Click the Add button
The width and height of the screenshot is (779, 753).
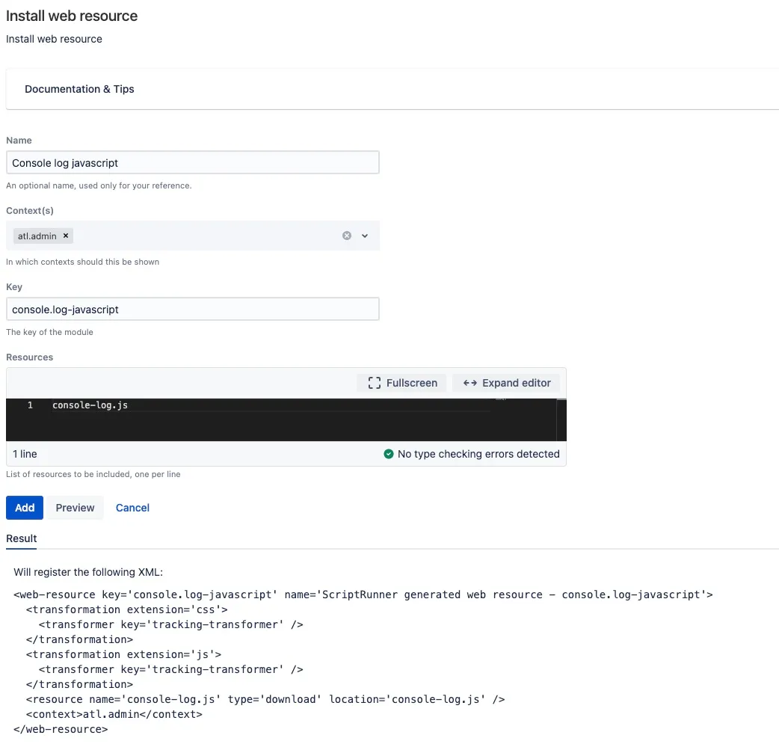point(25,508)
